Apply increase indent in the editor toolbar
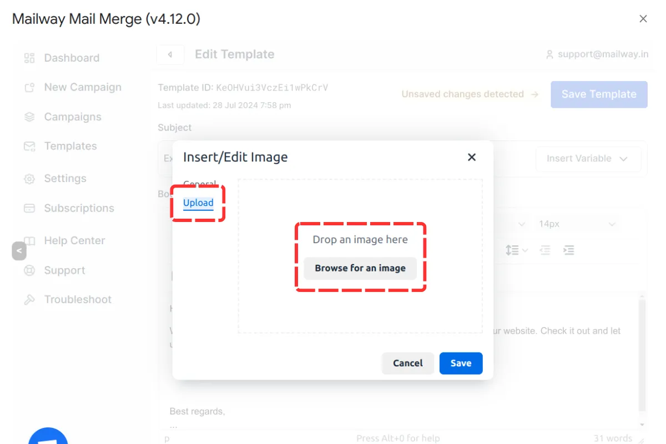Screen dimensions: 666x444 [568, 250]
